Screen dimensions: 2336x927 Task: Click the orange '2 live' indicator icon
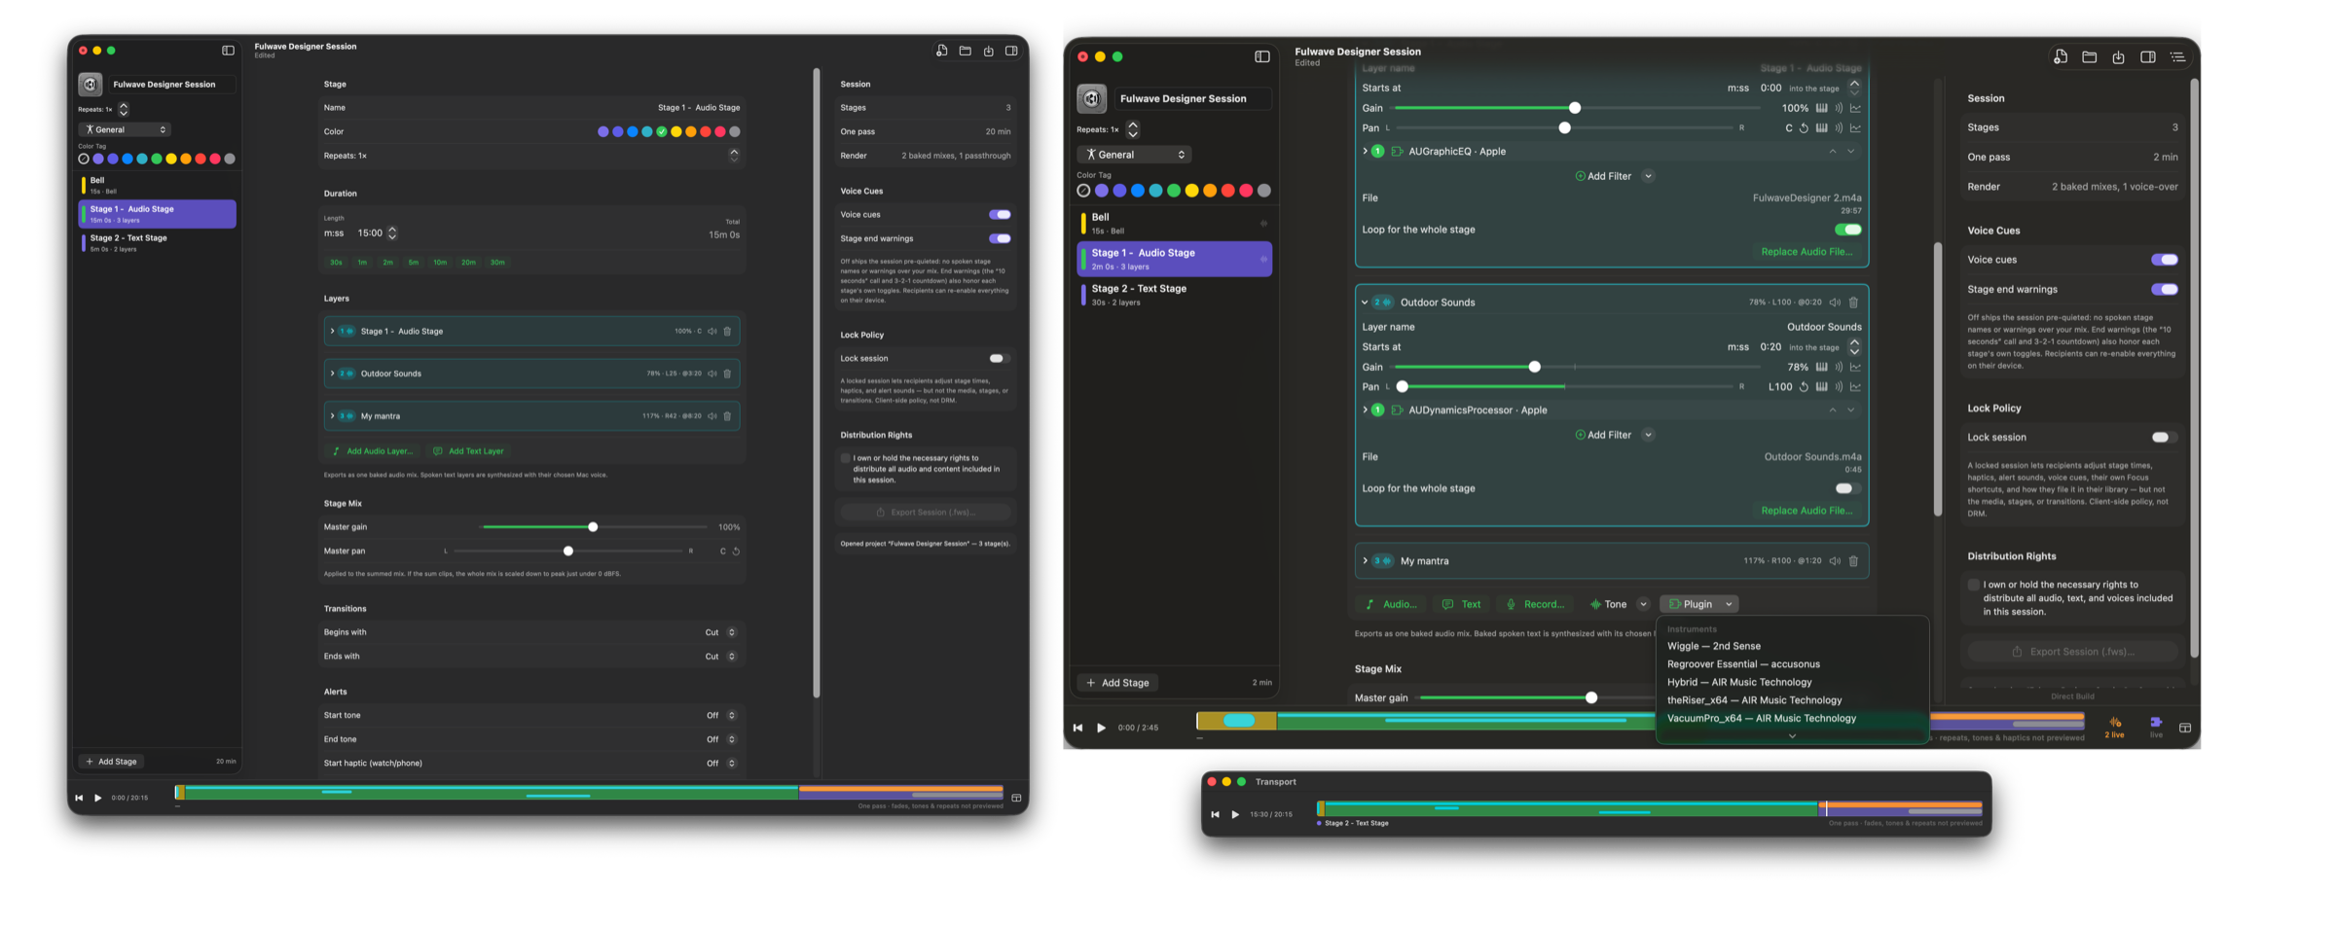[x=2115, y=723]
